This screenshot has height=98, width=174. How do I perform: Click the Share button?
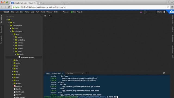coord(160,12)
